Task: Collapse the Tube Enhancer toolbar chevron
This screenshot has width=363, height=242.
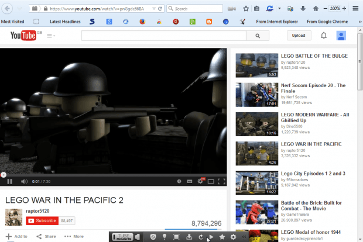Action: [x=244, y=237]
